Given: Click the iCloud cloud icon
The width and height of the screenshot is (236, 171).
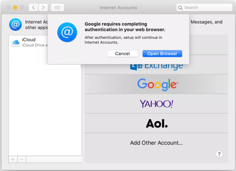Looking at the screenshot, I should 16,42.
